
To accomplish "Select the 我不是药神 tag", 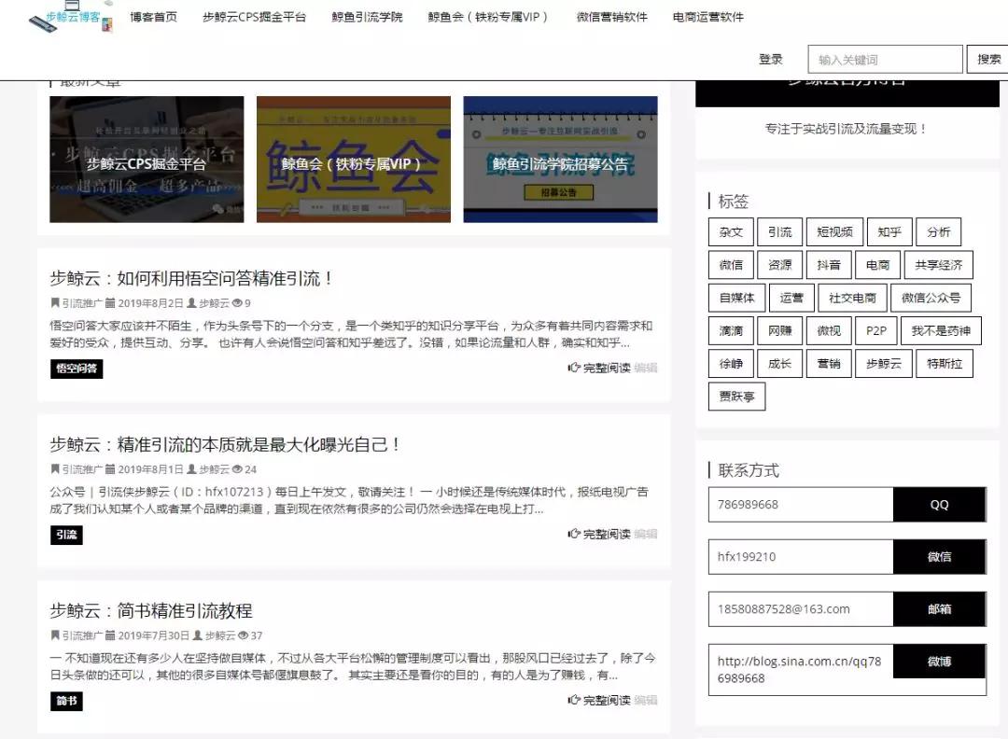I will coord(941,330).
